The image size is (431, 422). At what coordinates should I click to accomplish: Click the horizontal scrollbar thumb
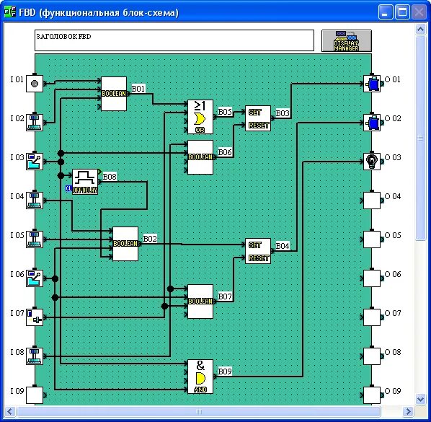[199, 412]
